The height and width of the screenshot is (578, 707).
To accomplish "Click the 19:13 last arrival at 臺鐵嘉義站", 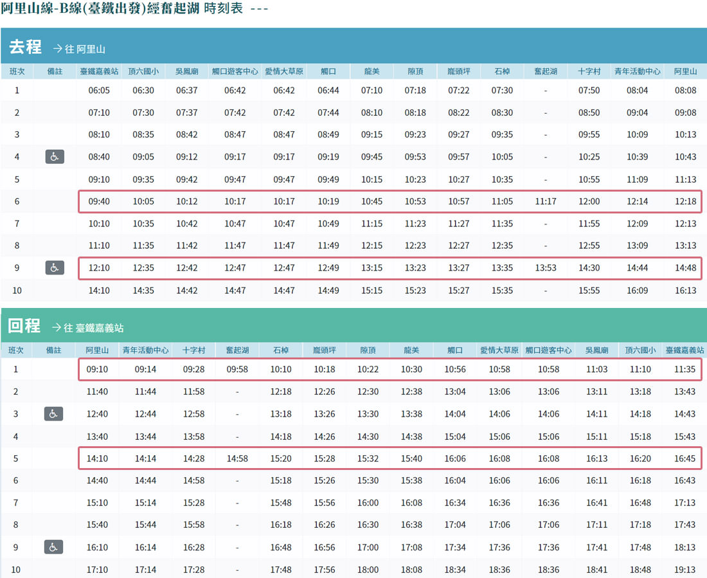I will click(x=685, y=570).
